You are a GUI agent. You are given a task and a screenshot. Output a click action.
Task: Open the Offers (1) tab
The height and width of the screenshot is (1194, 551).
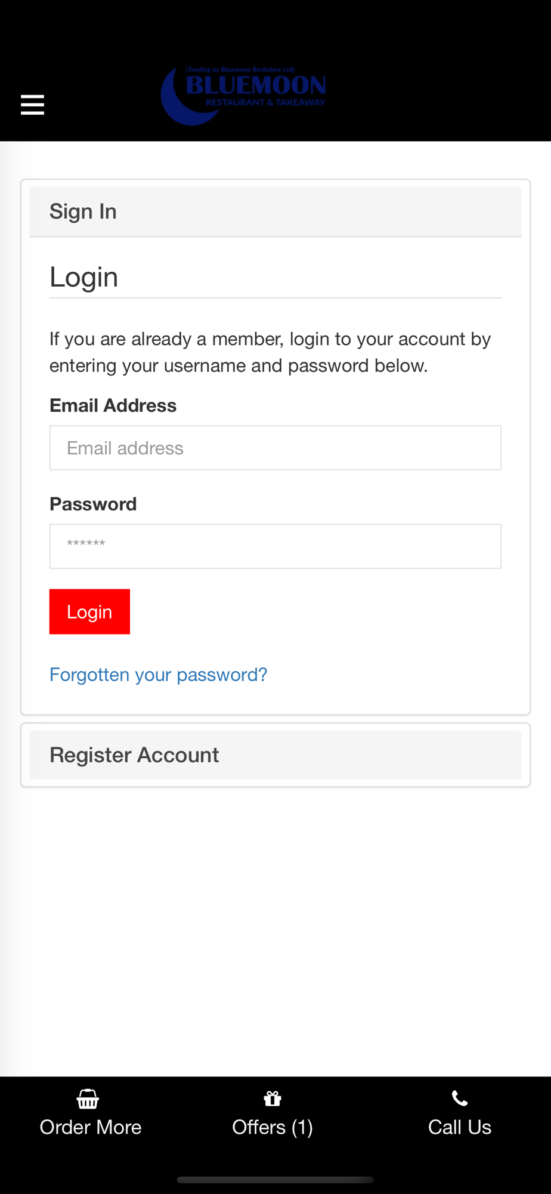tap(273, 1114)
